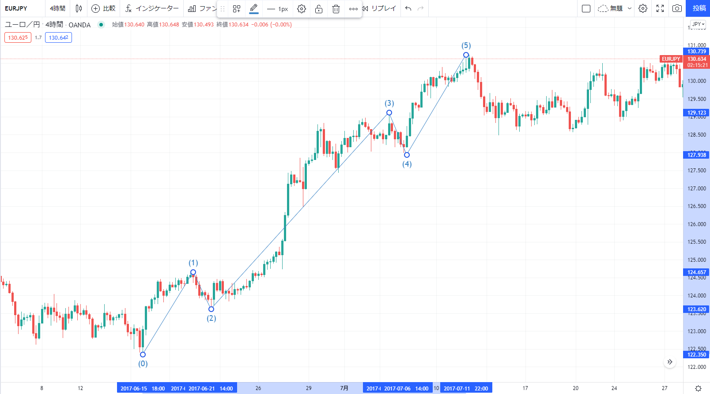Click the 2017-07-06 14:00 time label
Screen dimensions: 710x394
[x=406, y=388]
